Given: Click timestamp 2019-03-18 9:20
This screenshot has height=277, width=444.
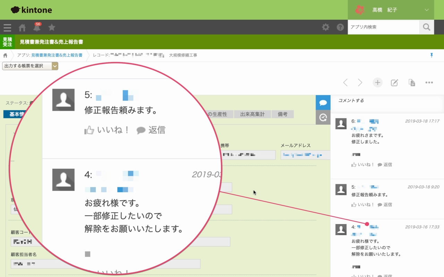Looking at the screenshot, I should (424, 187).
